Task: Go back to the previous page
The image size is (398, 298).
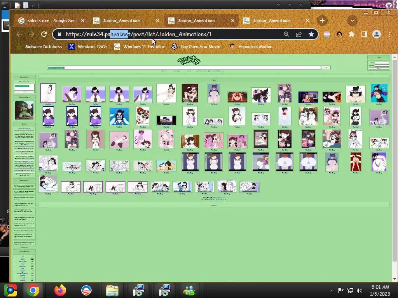Action: [19, 34]
